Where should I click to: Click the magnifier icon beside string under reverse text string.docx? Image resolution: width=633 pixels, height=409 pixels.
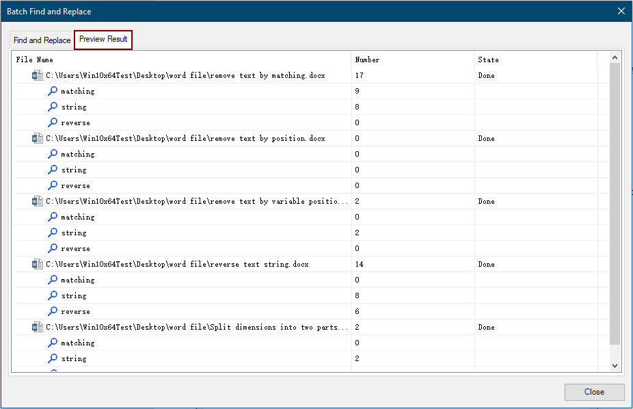tap(53, 295)
